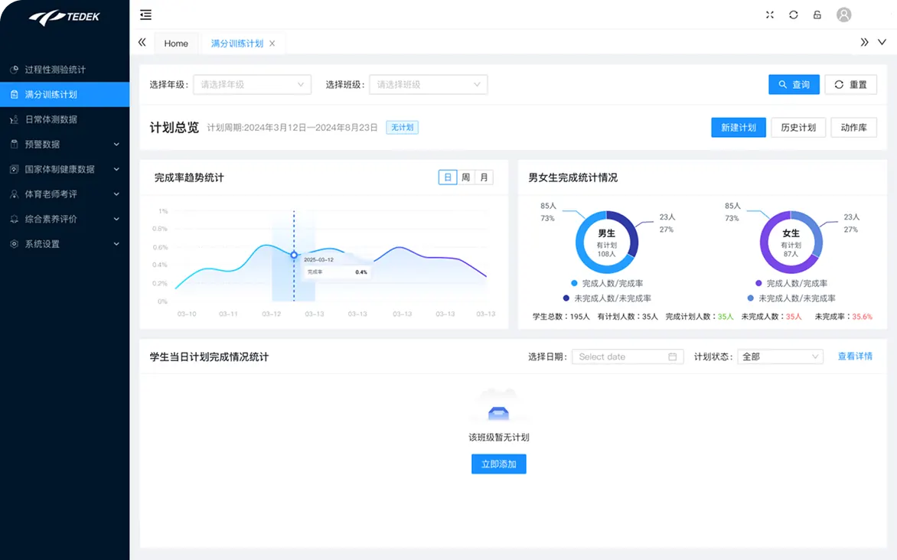Screen dimensions: 897x560
Task: Click the 国家体制健康数据 sidebar icon
Action: tap(15, 169)
